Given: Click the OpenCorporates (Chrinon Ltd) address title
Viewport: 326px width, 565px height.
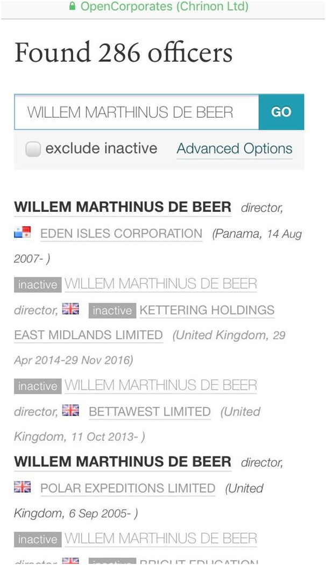Looking at the screenshot, I should point(165,7).
